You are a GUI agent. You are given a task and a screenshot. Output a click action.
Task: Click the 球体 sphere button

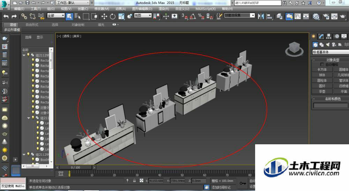pyautogui.click(x=322, y=75)
